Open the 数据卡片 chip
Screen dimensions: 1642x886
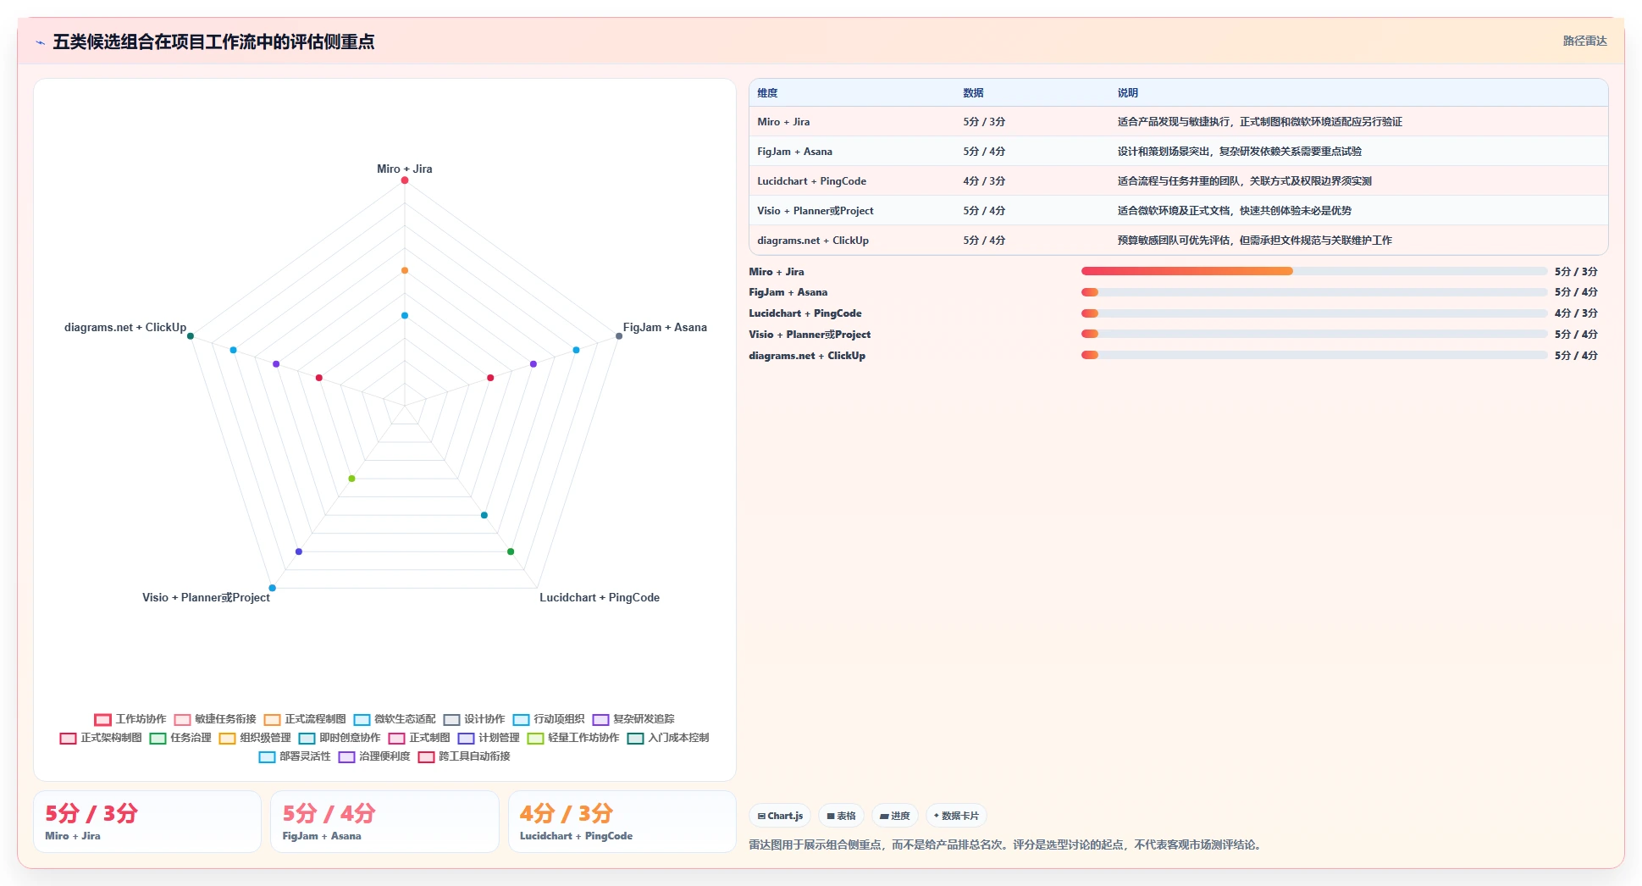pyautogui.click(x=956, y=817)
